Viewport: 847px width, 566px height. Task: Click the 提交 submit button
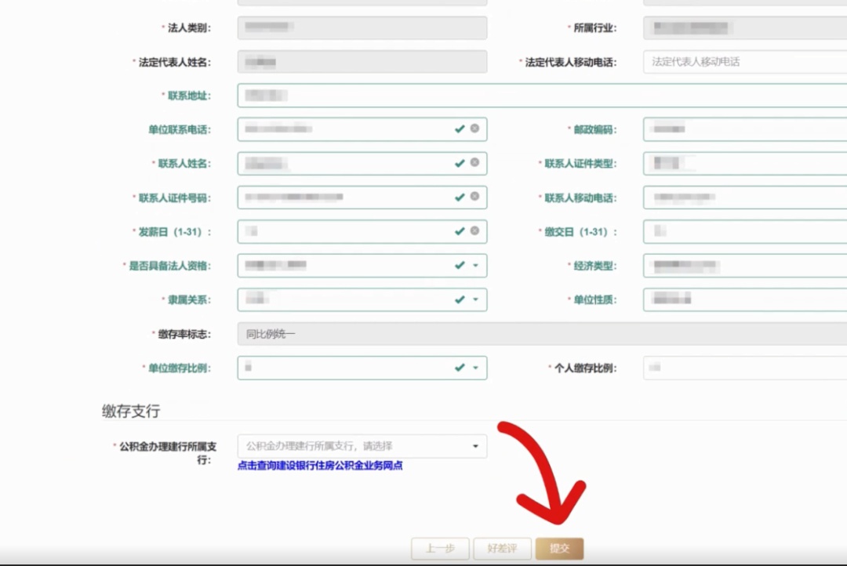[x=559, y=549]
